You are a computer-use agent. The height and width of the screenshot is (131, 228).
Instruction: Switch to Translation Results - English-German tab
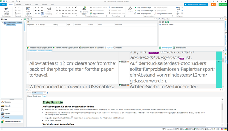click(x=40, y=47)
